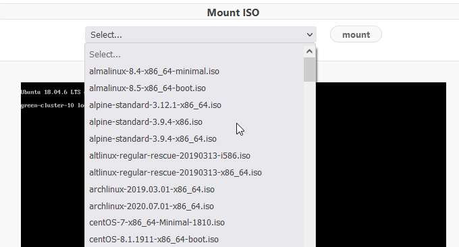The height and width of the screenshot is (247, 459).
Task: Select altlinux-regular-rescue-20190313-i586.iso
Action: [194, 156]
